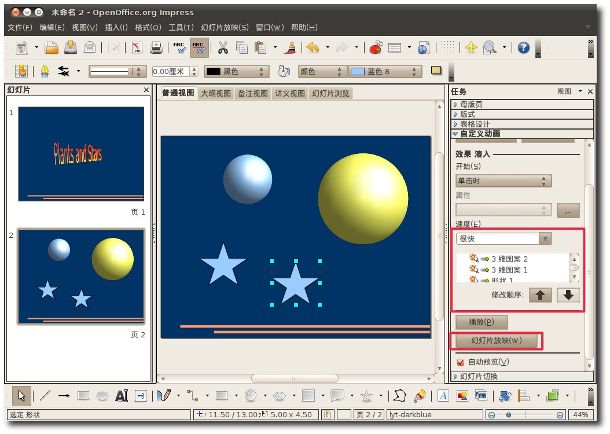Open Fontwork Gallery icon
610x434 pixels.
pos(443,396)
